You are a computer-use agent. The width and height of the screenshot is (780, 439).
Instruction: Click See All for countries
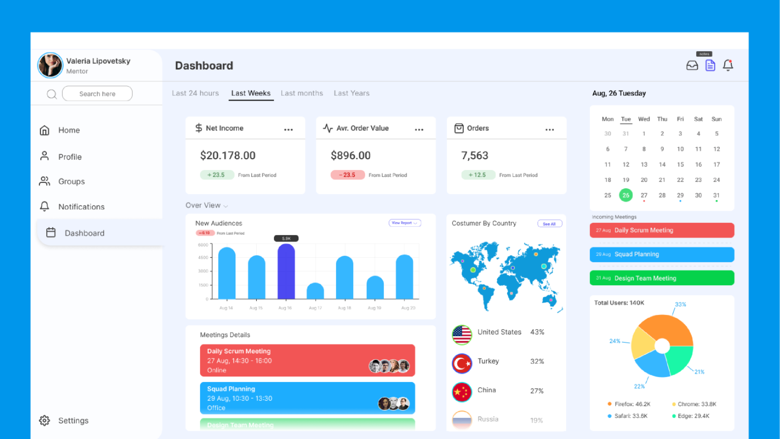(549, 224)
